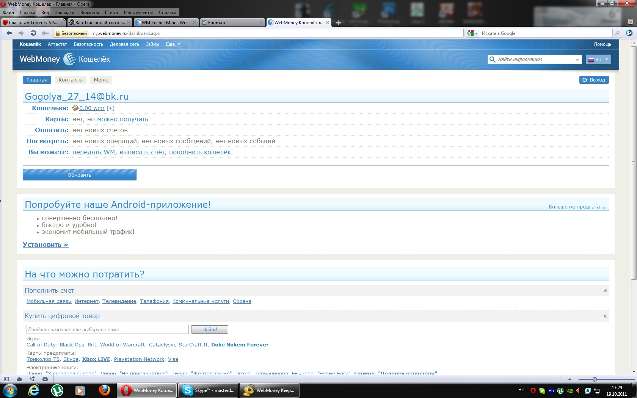The image size is (637, 398).
Task: Follow the пополнить кошелёк link
Action: tap(200, 152)
